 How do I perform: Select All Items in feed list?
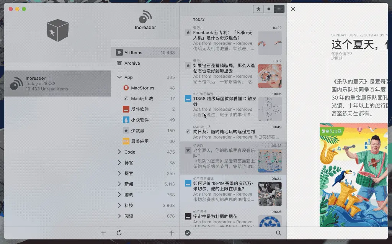coord(145,52)
